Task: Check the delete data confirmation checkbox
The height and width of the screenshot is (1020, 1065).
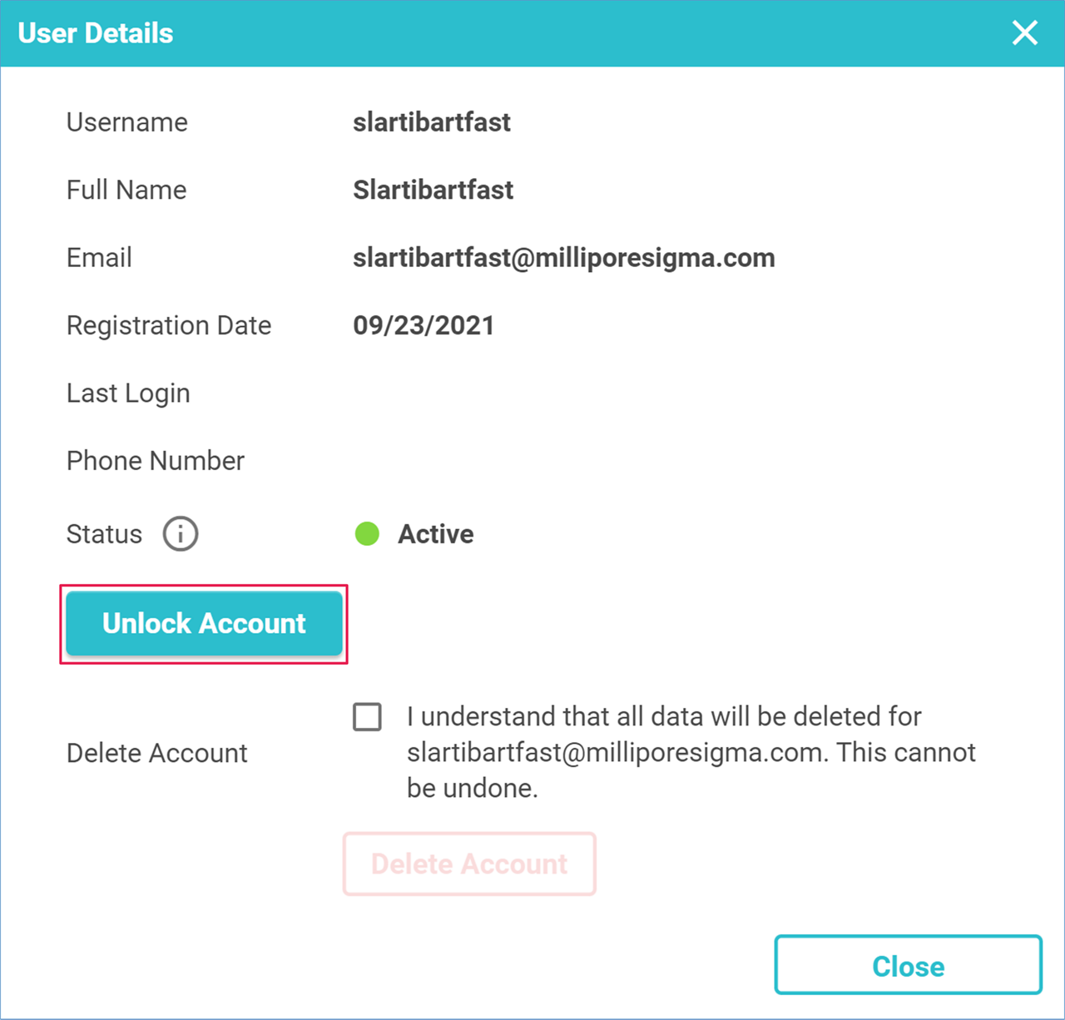Action: [367, 717]
